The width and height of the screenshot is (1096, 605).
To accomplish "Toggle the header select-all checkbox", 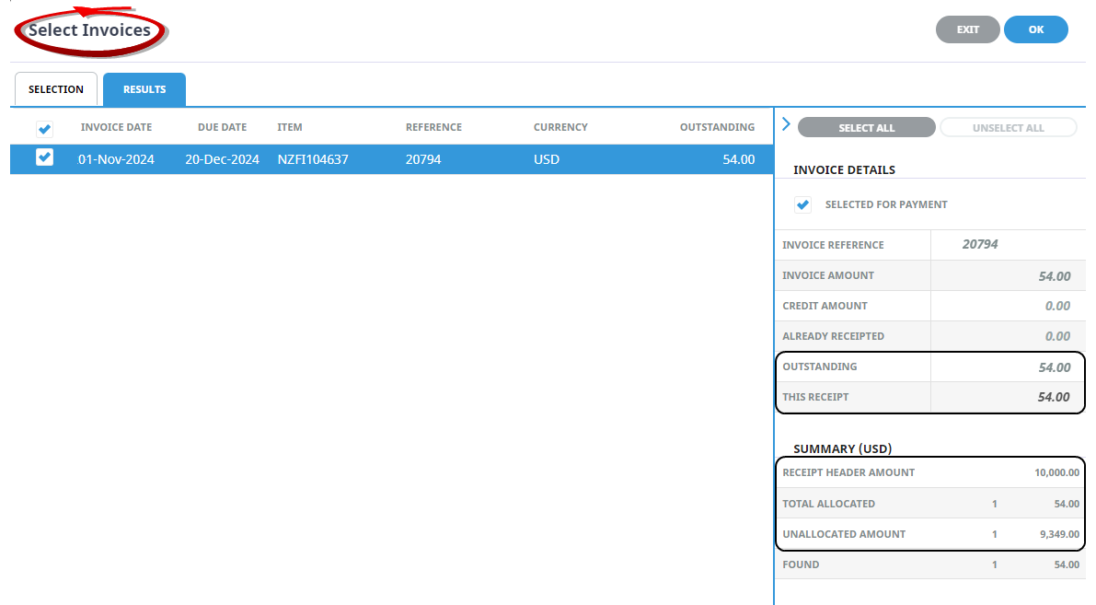I will 44,129.
